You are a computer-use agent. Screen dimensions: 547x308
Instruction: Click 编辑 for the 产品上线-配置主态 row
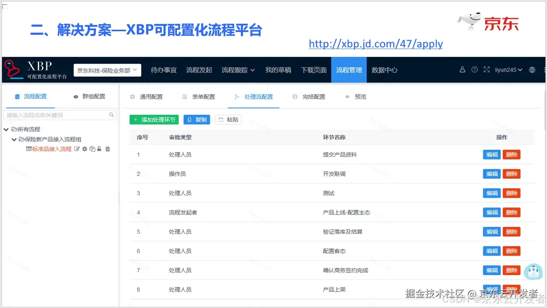coord(492,213)
